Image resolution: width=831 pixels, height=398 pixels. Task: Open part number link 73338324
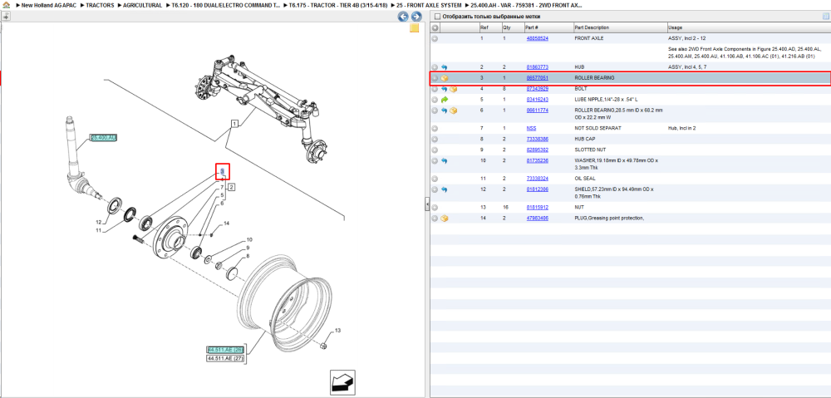537,179
